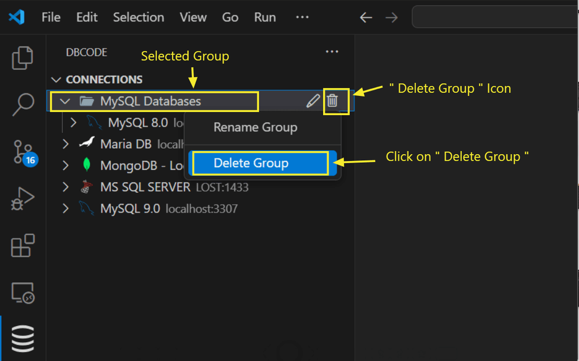Select the Search icon in activity bar
579x361 pixels.
pos(22,105)
